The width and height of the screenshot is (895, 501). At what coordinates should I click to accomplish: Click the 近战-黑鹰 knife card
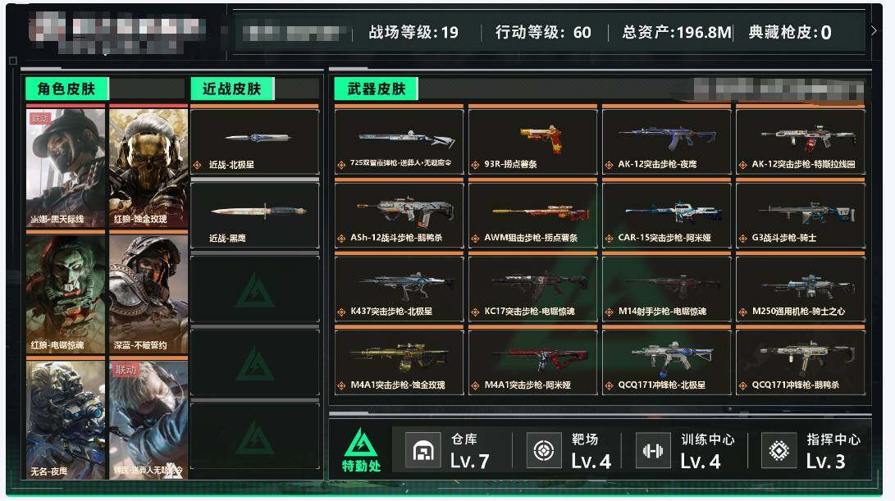254,215
